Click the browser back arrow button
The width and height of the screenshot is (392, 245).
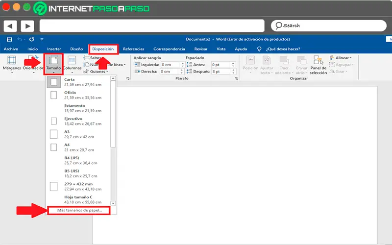[10, 26]
